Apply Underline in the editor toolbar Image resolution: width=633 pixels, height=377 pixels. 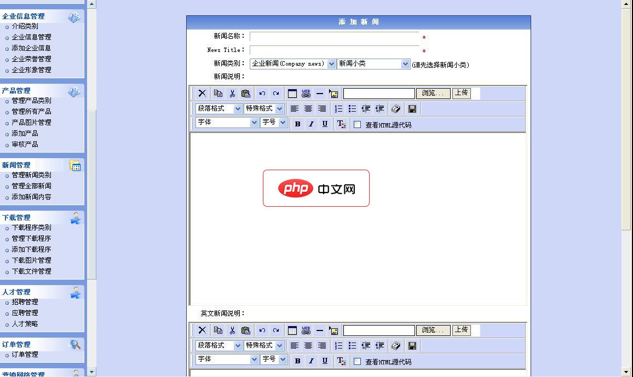click(324, 124)
